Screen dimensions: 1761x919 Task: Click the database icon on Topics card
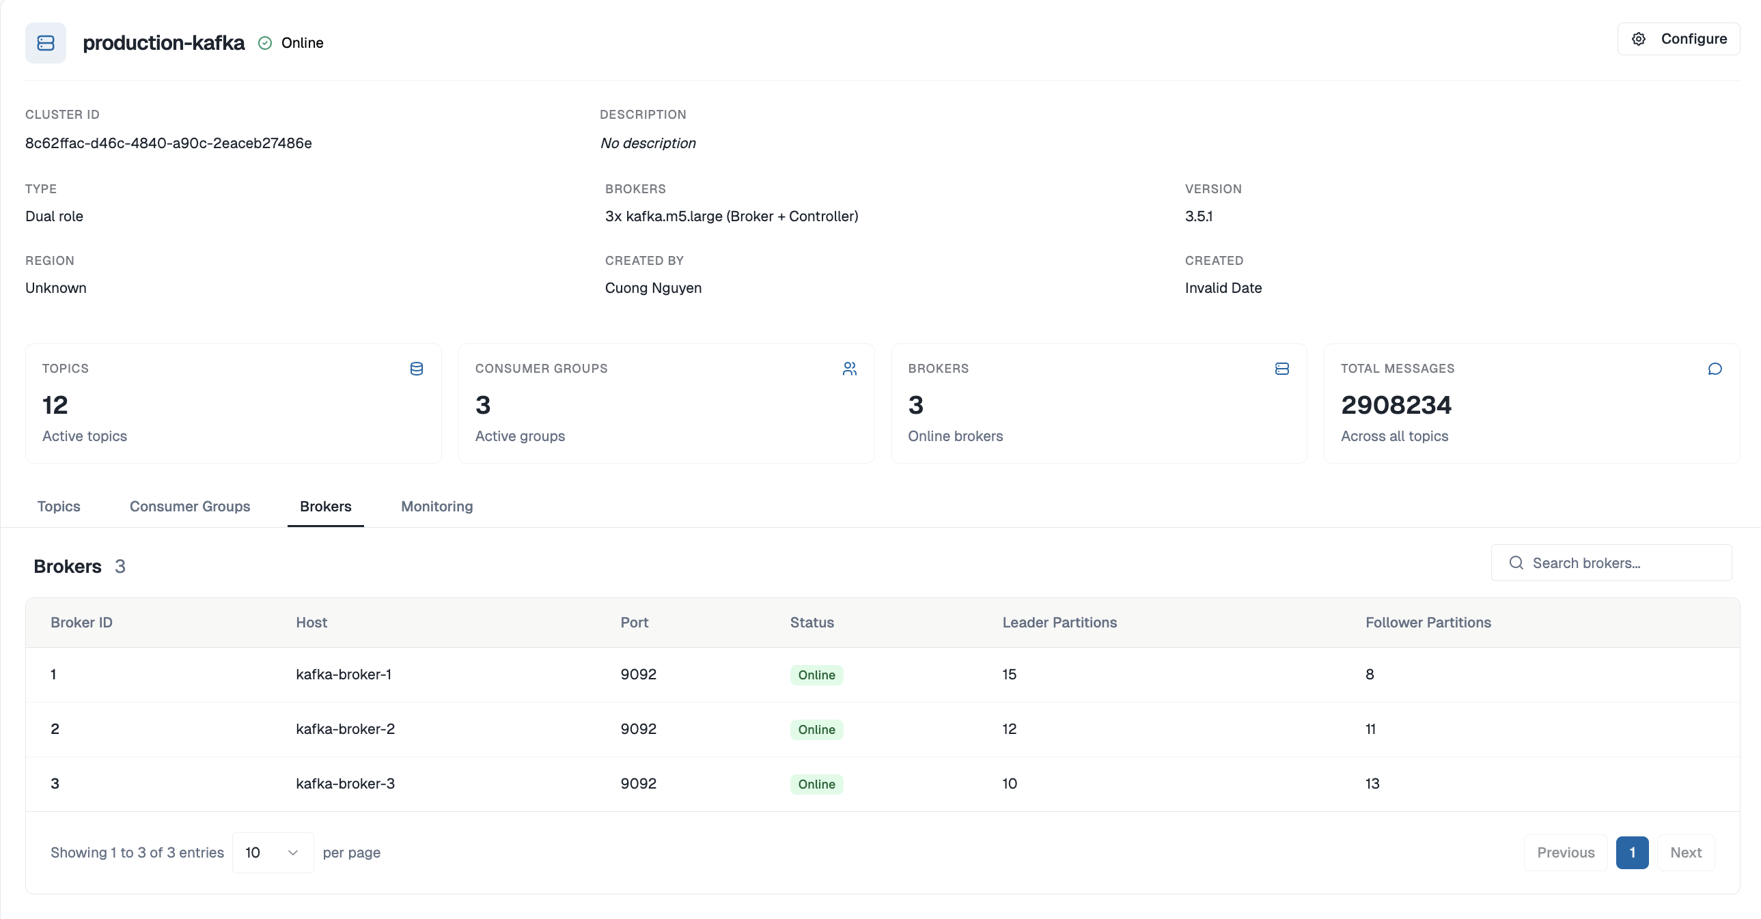[416, 368]
